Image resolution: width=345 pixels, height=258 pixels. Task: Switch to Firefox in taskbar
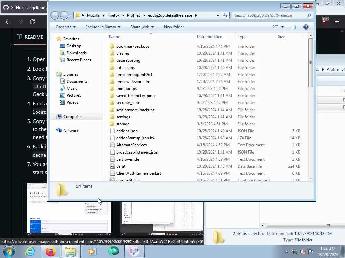point(51,251)
